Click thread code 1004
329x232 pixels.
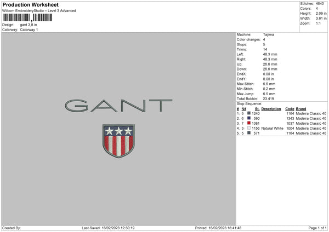(x=290, y=129)
